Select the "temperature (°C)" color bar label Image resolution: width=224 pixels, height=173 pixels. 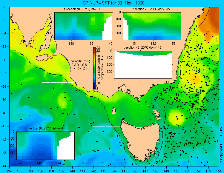tap(102, 68)
